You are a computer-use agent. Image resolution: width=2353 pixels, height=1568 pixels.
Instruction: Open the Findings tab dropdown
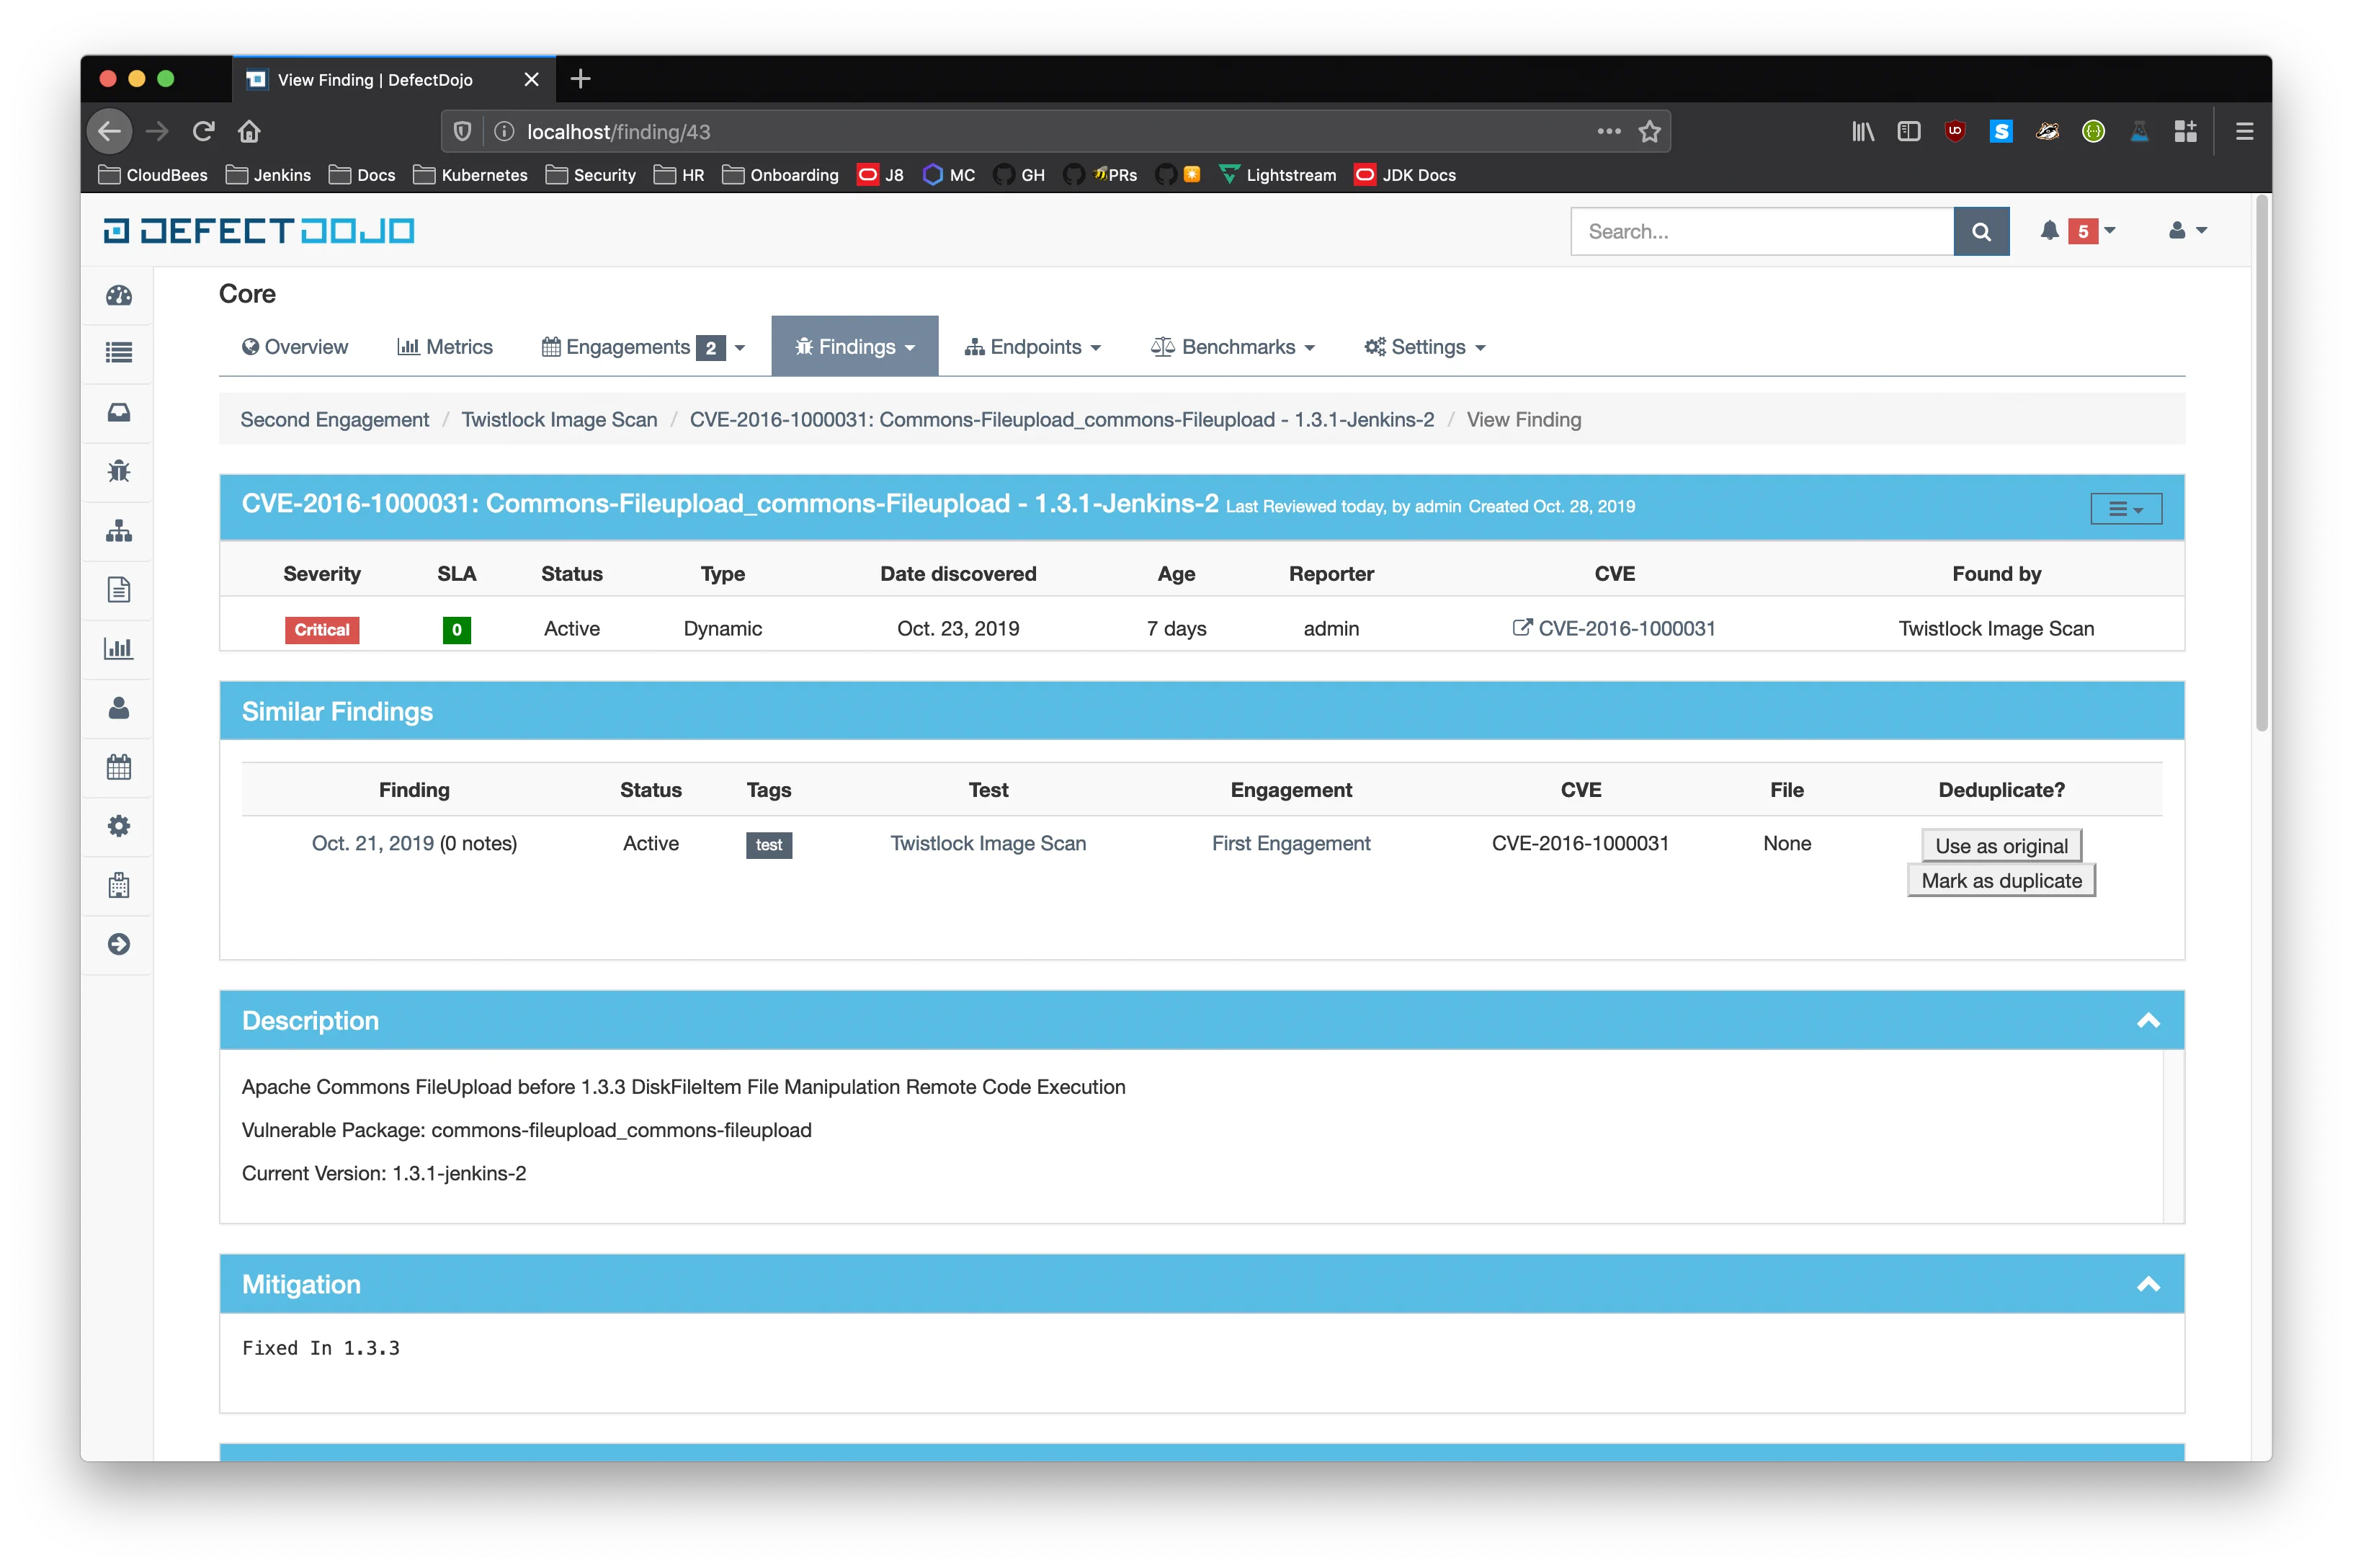pos(854,347)
